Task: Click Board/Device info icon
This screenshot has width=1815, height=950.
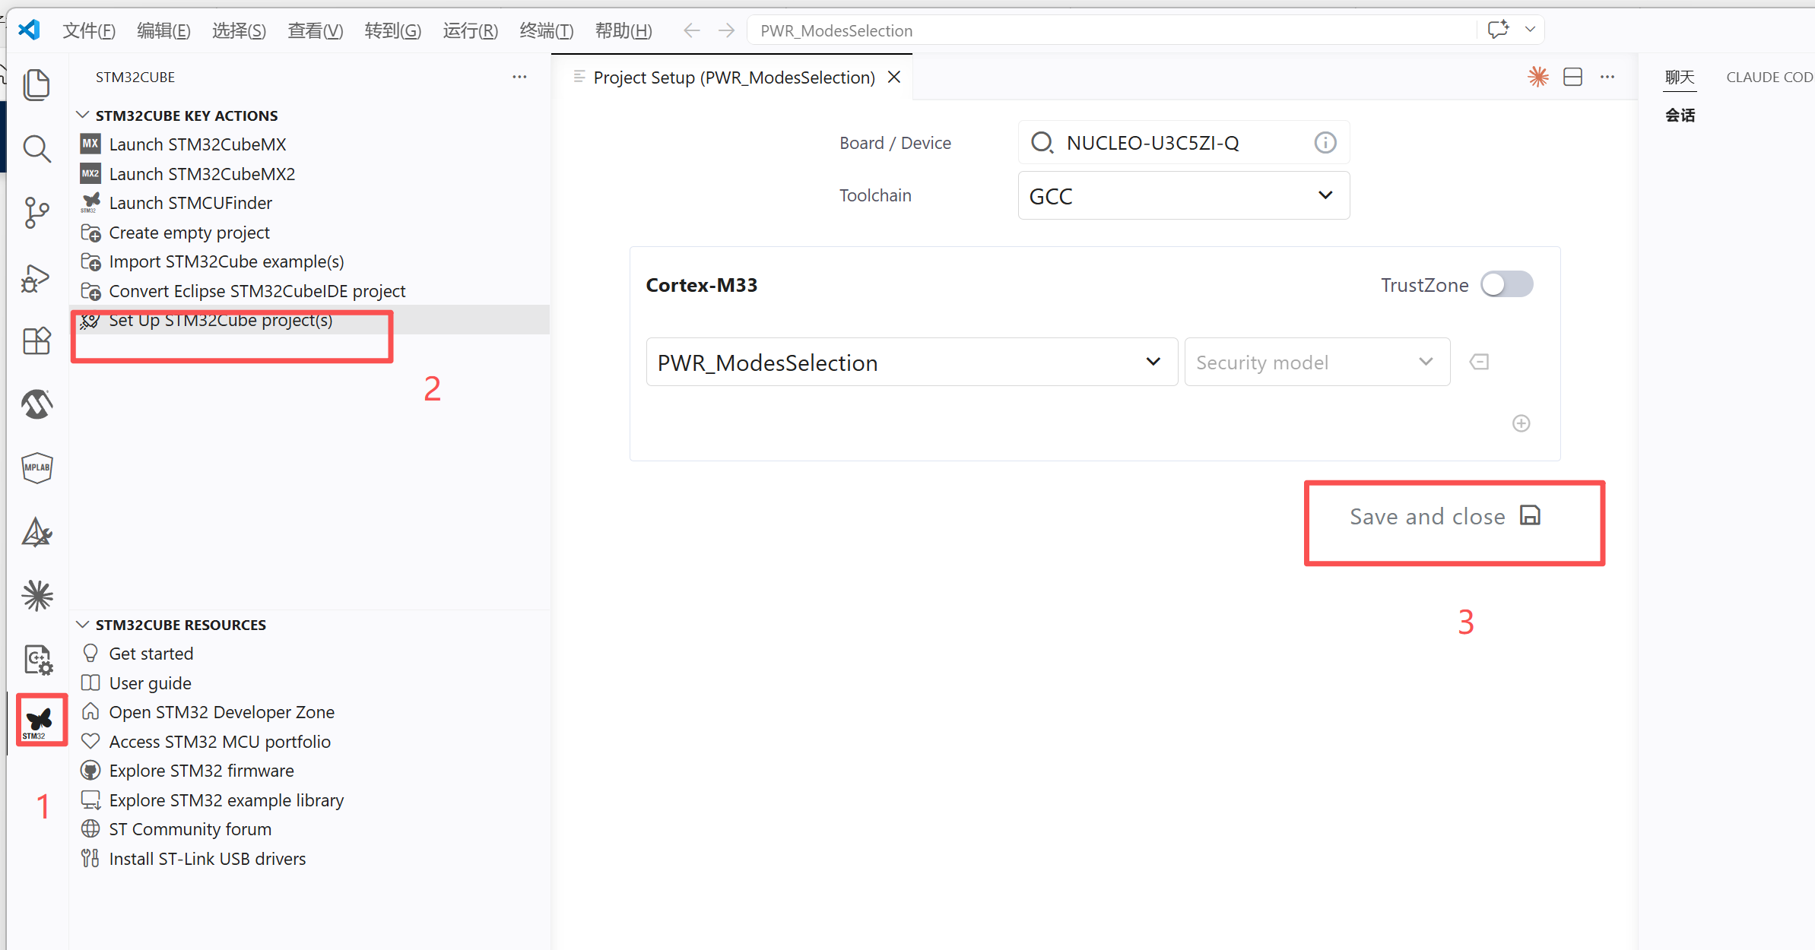Action: [x=1325, y=143]
